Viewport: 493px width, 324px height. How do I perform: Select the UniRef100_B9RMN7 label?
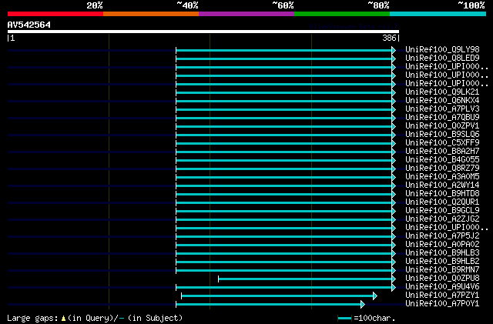tap(442, 269)
